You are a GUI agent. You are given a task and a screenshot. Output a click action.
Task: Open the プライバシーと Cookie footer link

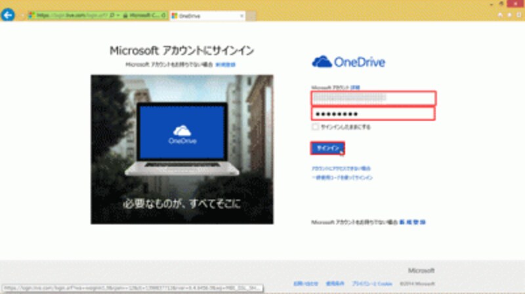pos(372,283)
